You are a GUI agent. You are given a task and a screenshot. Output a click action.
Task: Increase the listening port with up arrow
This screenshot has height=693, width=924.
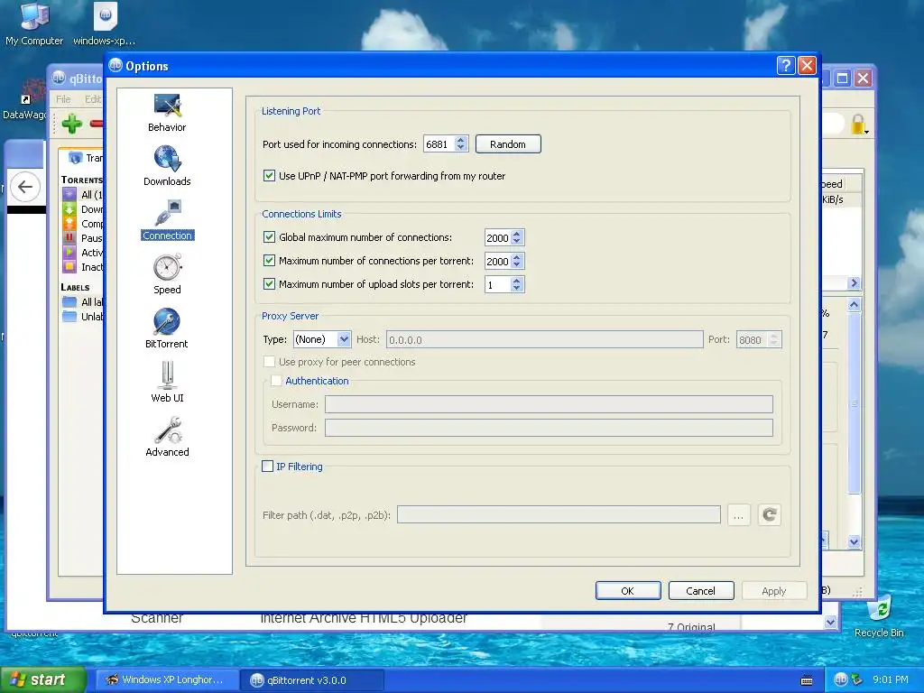(461, 140)
